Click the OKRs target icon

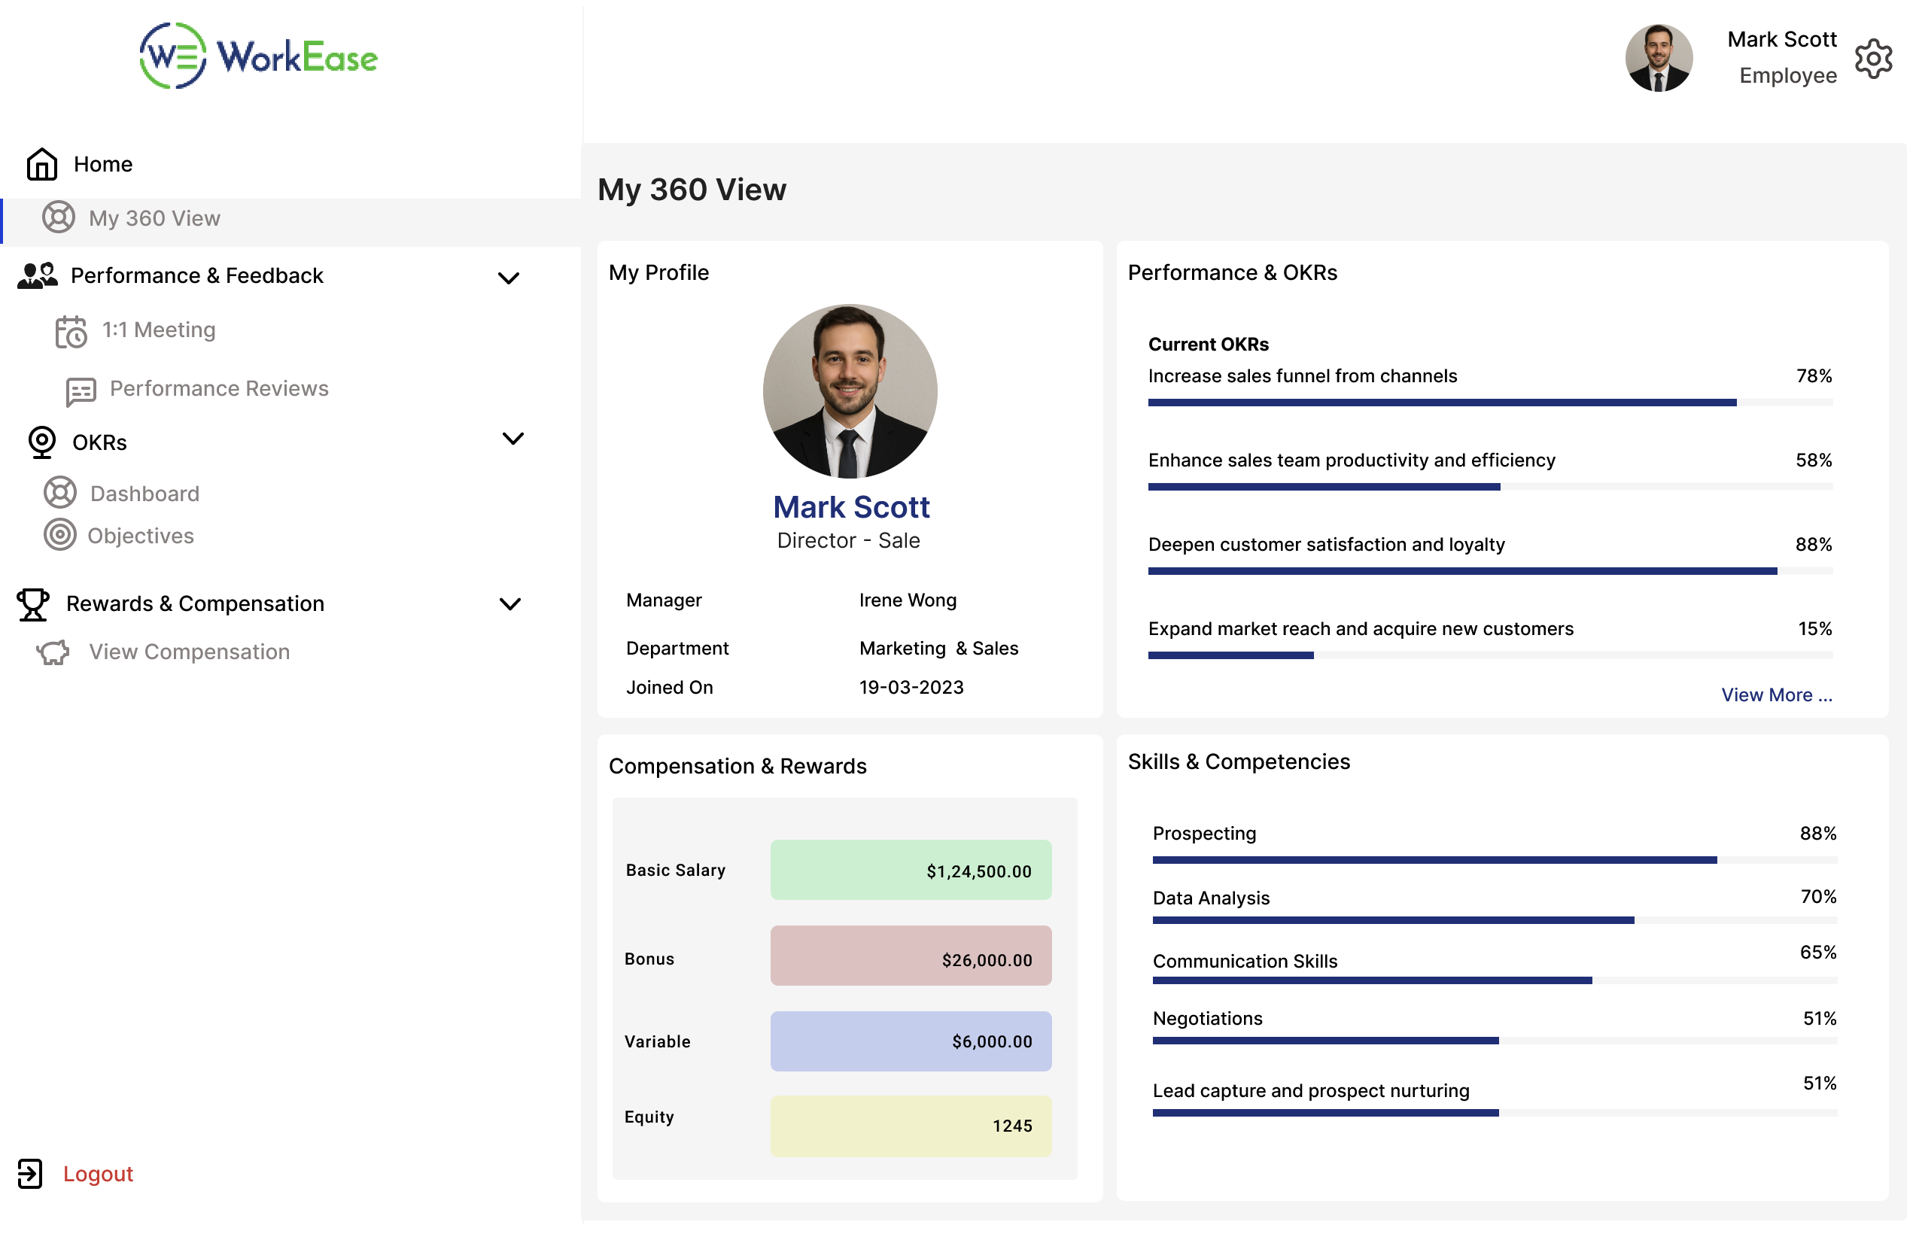coord(42,442)
